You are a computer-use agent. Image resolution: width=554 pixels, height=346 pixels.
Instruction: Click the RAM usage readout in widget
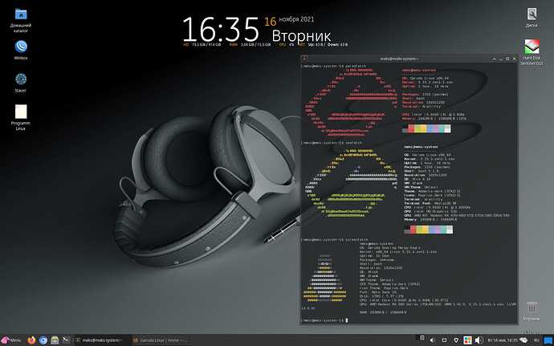click(x=250, y=45)
